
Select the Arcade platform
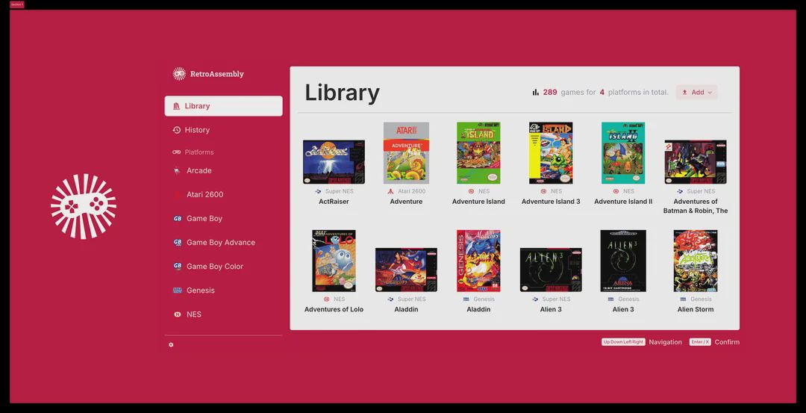(x=224, y=171)
